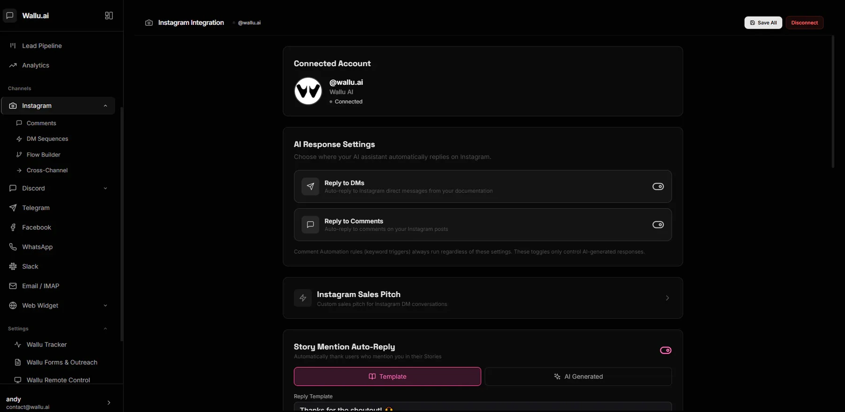Viewport: 845px width, 412px height.
Task: Click the Wallu Forms document icon
Action: [18, 362]
